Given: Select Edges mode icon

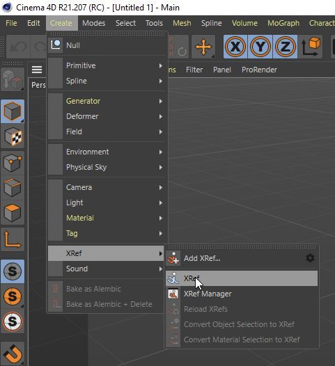Looking at the screenshot, I should click(13, 187).
